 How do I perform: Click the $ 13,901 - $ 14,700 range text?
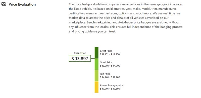coord(110,66)
